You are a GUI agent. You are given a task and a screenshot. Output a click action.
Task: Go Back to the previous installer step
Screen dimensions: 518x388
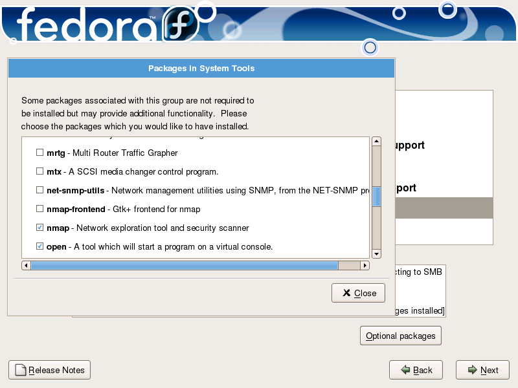(416, 370)
